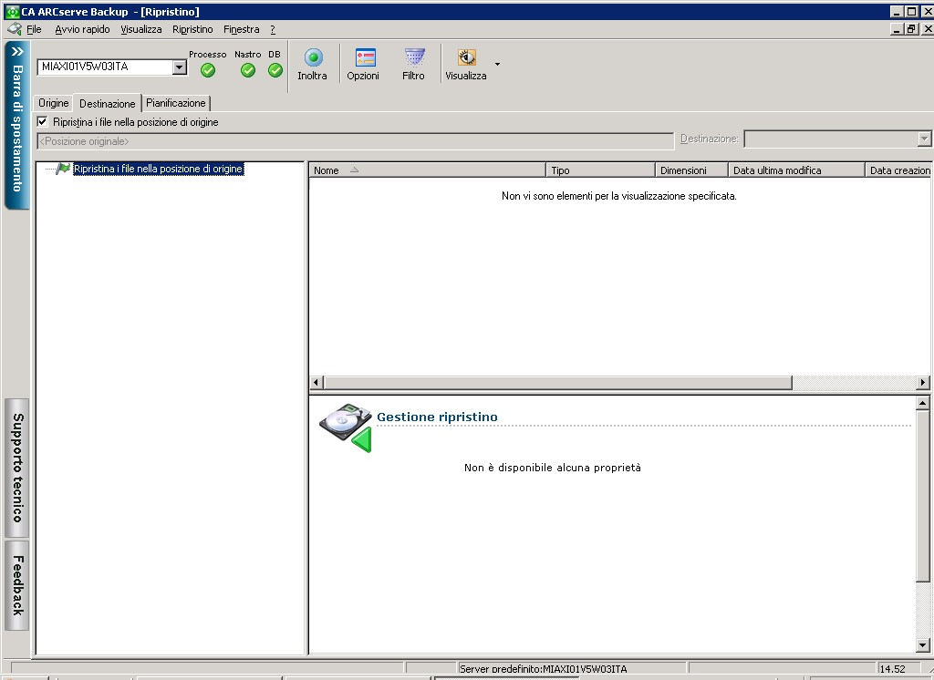Click the Processo green status icon
The width and height of the screenshot is (934, 680).
208,70
